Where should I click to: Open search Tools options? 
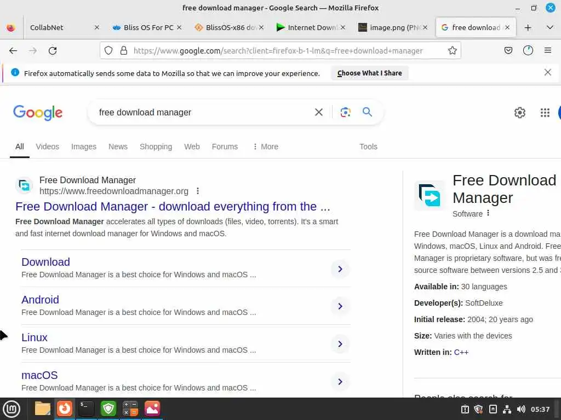point(368,147)
